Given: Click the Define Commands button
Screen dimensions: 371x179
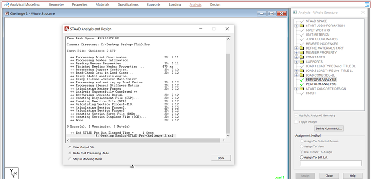Looking at the screenshot, I should coord(329,128).
